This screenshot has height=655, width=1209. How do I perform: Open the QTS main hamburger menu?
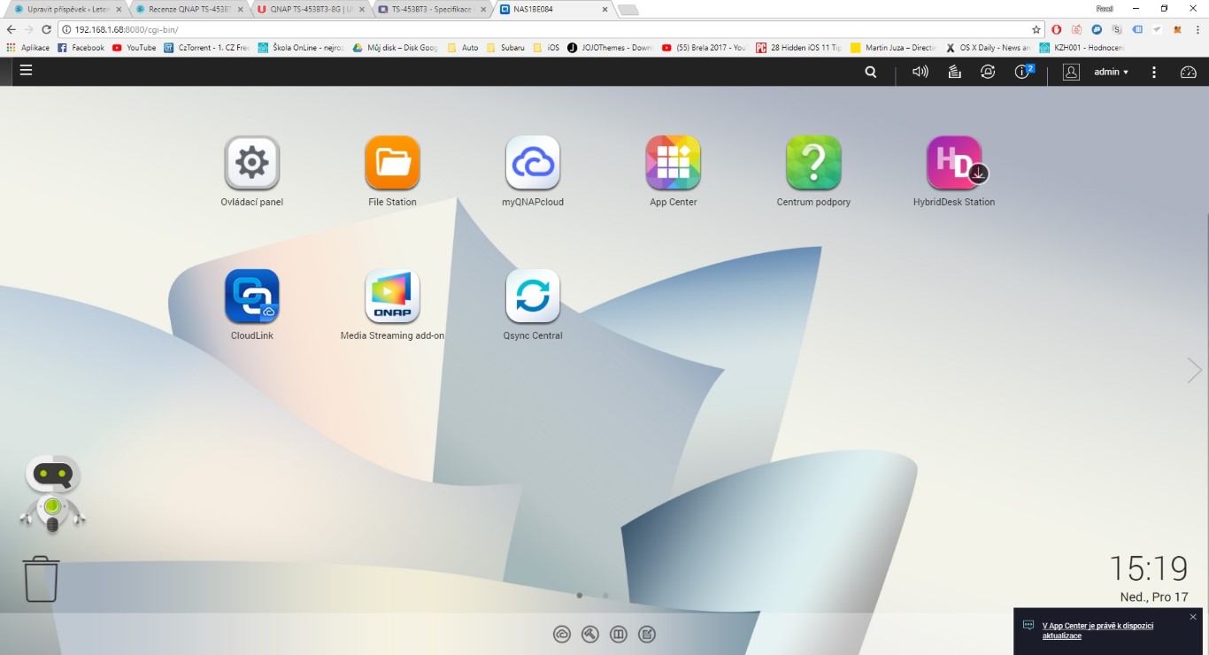point(26,70)
